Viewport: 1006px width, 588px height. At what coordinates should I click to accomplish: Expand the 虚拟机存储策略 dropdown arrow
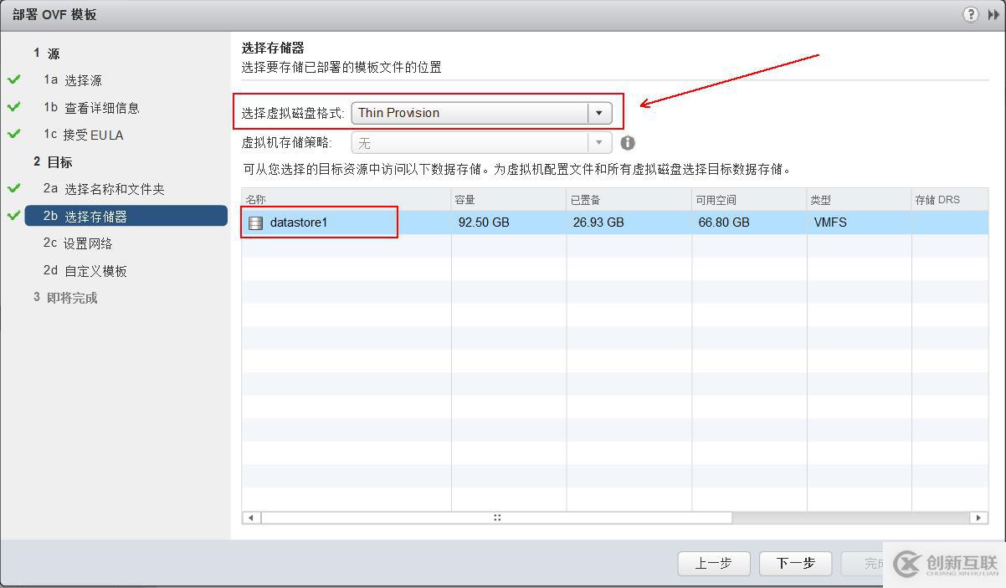(x=599, y=142)
